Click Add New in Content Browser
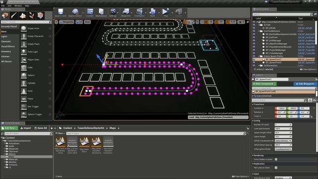The image size is (318, 179). click(x=9, y=128)
